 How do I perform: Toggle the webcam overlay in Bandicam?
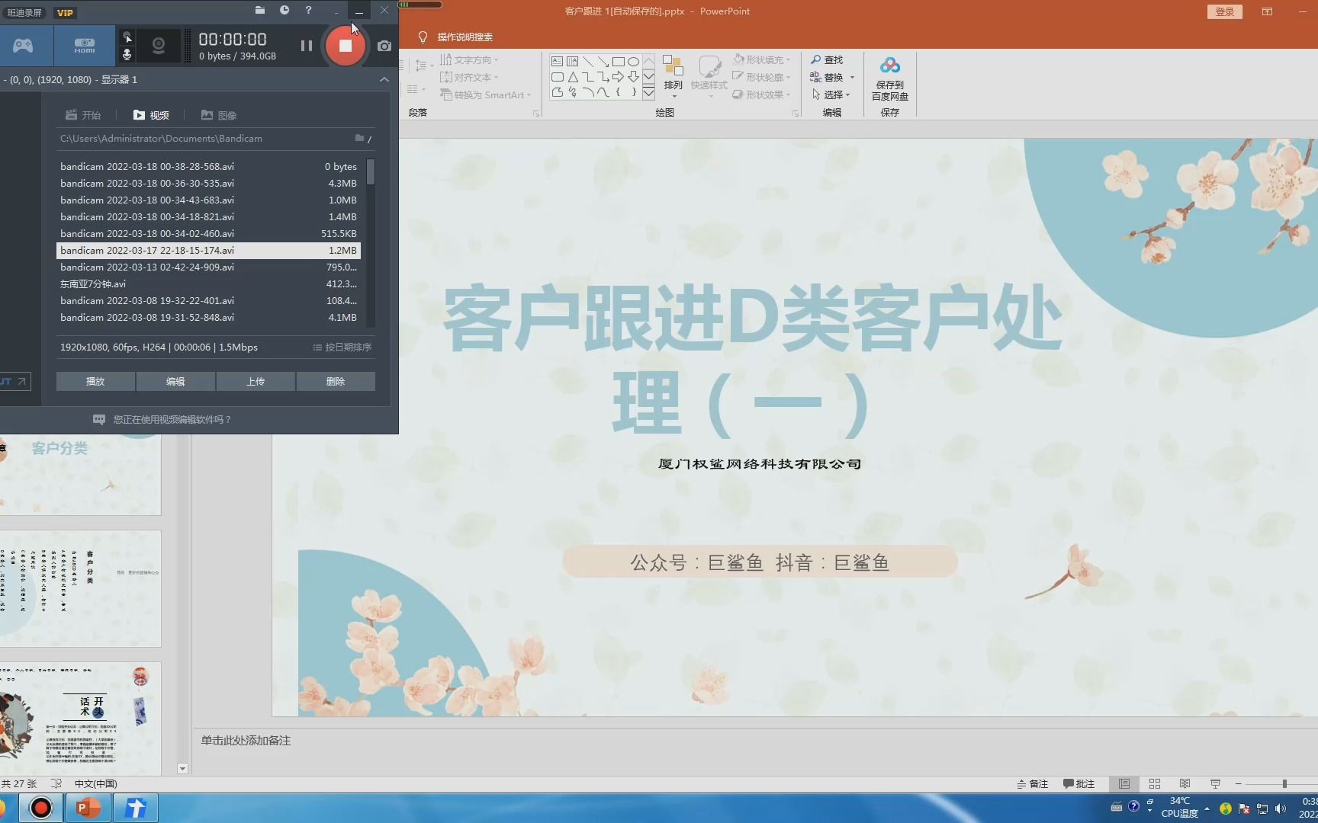click(x=159, y=46)
